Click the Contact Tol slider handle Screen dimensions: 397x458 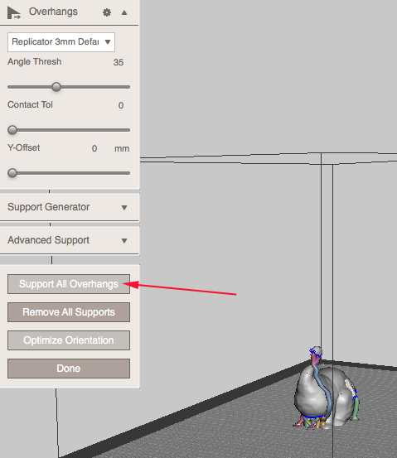tap(12, 130)
